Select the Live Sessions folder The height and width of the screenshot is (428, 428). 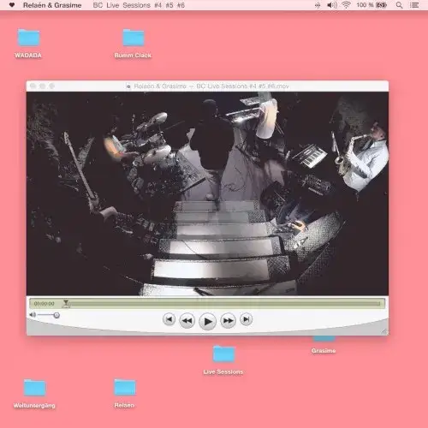click(223, 354)
